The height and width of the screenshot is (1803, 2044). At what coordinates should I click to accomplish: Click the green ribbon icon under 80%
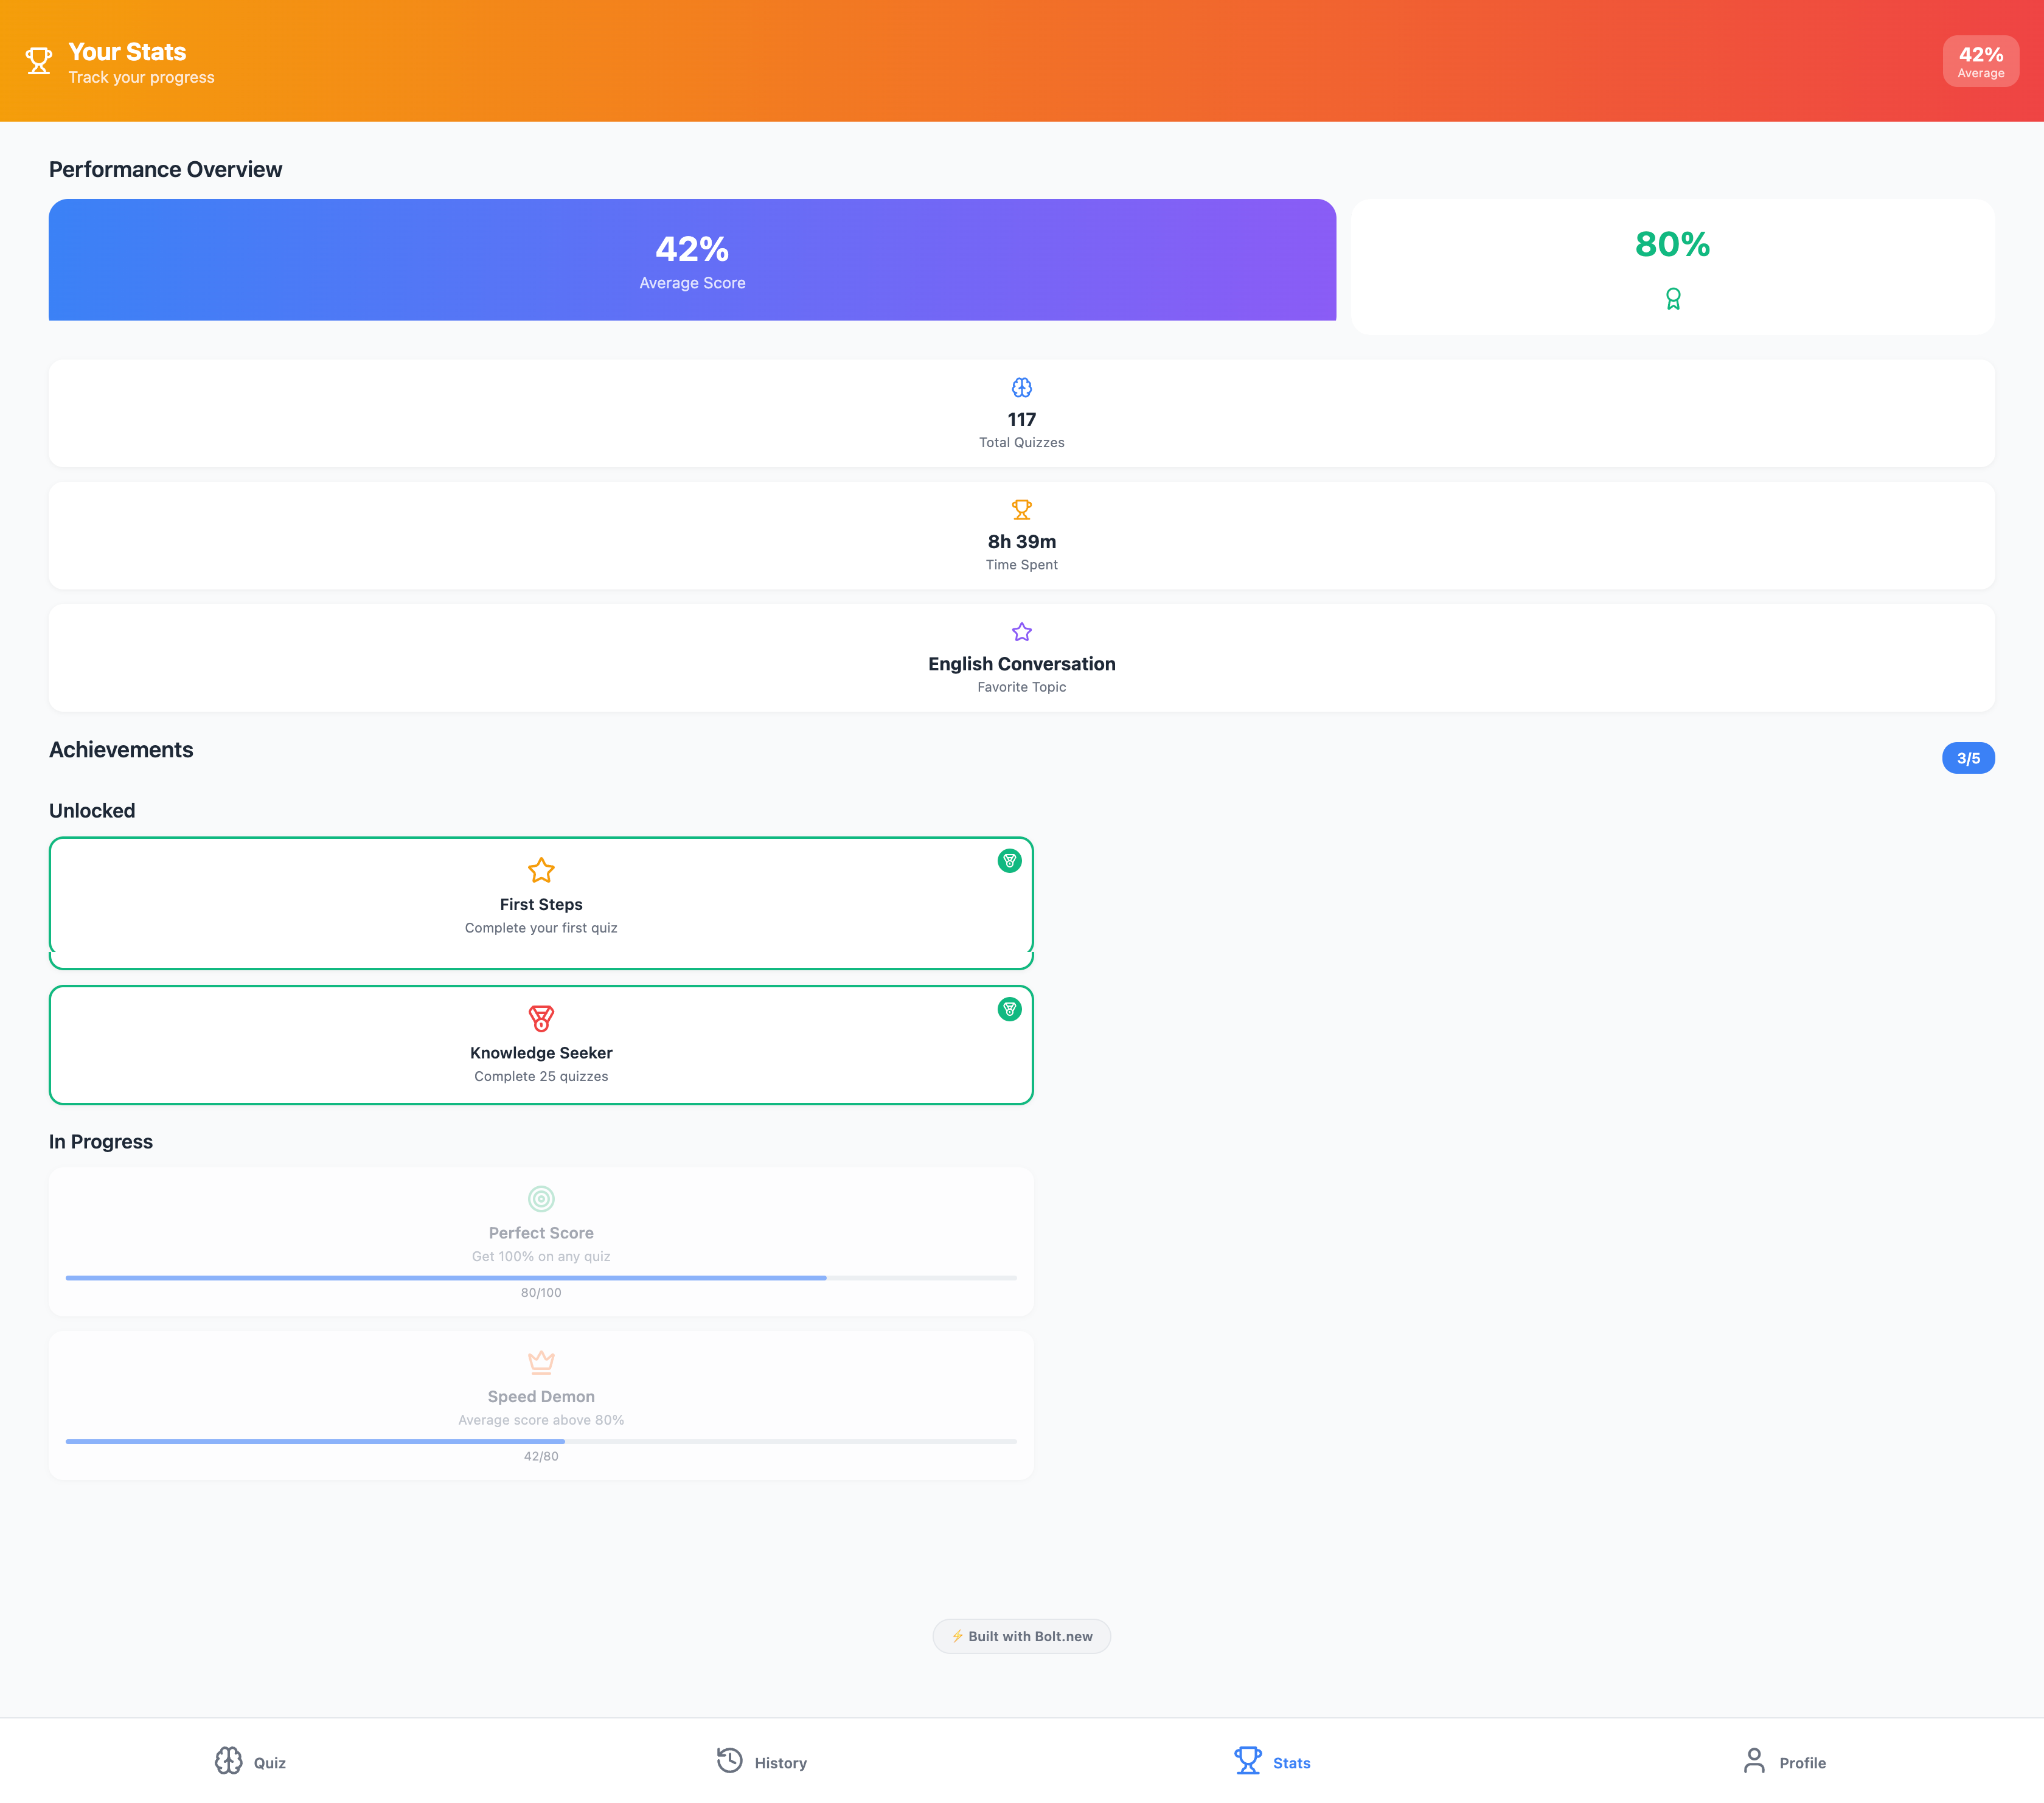[1672, 298]
